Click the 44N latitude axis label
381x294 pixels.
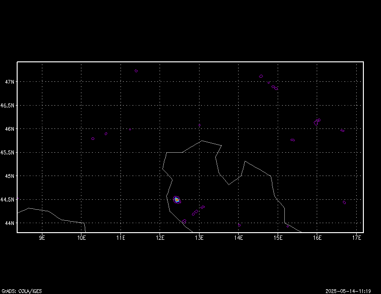10,223
